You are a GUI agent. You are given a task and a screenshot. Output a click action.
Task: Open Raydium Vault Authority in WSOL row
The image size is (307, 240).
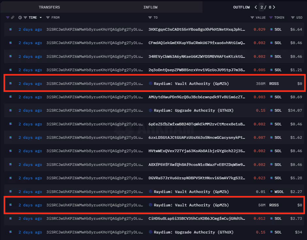191,192
